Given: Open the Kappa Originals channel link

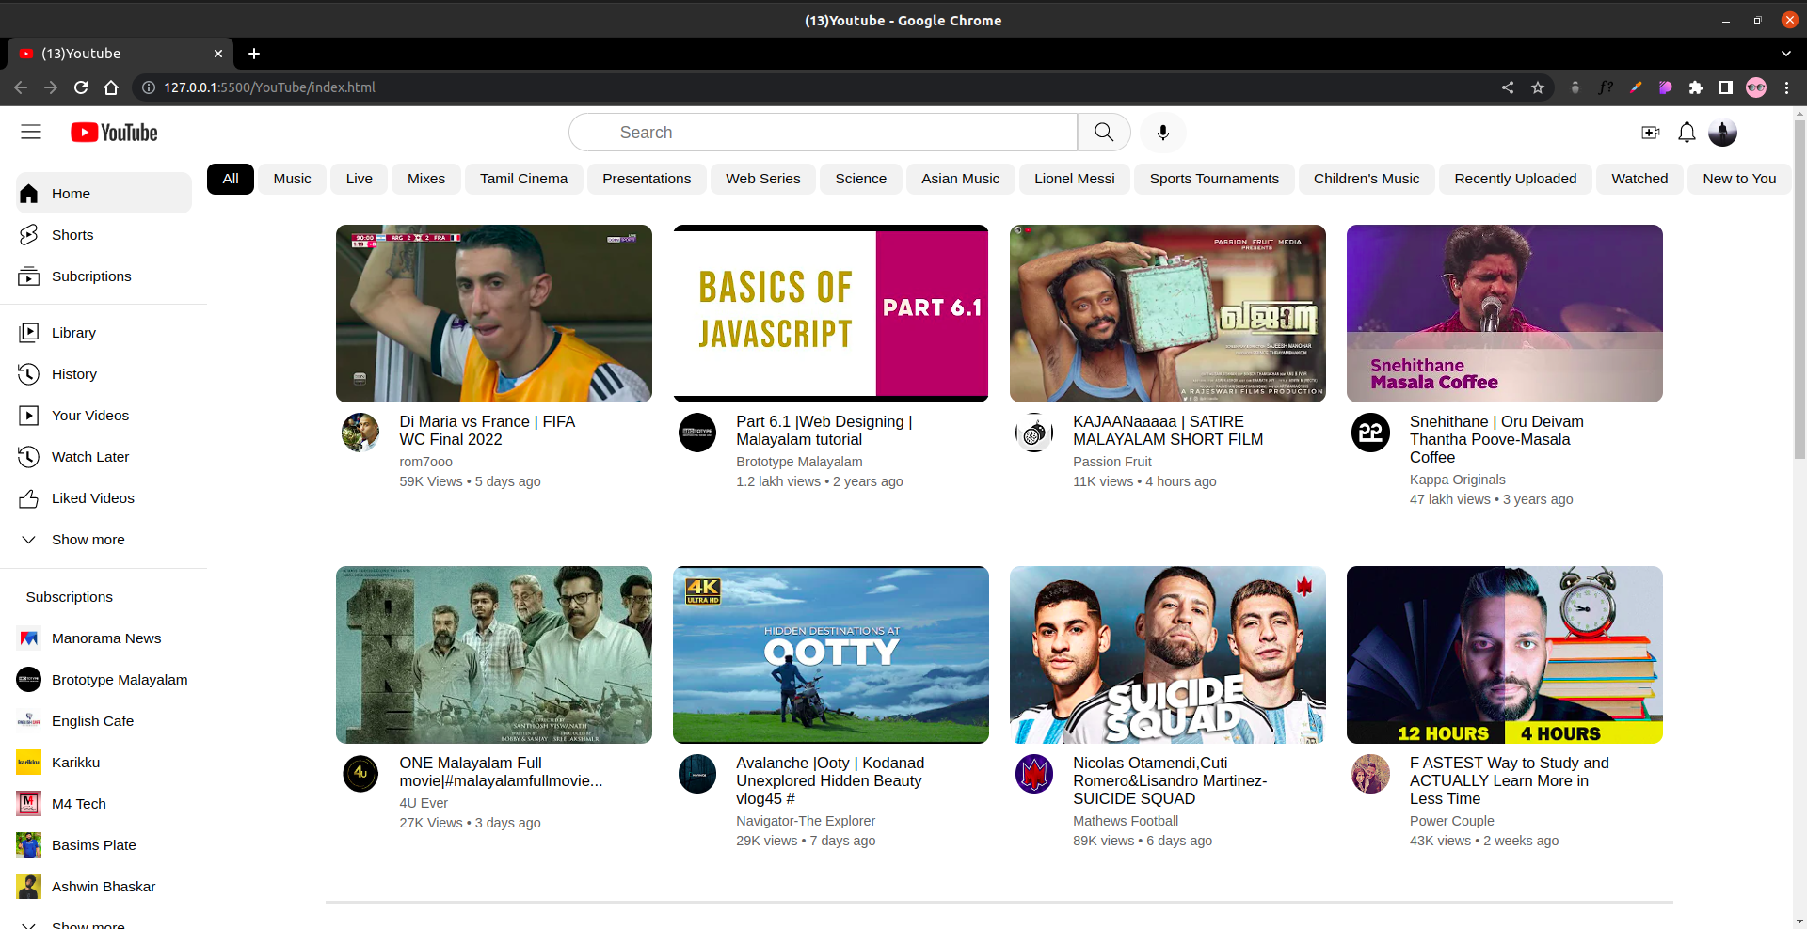Looking at the screenshot, I should pos(1457,480).
